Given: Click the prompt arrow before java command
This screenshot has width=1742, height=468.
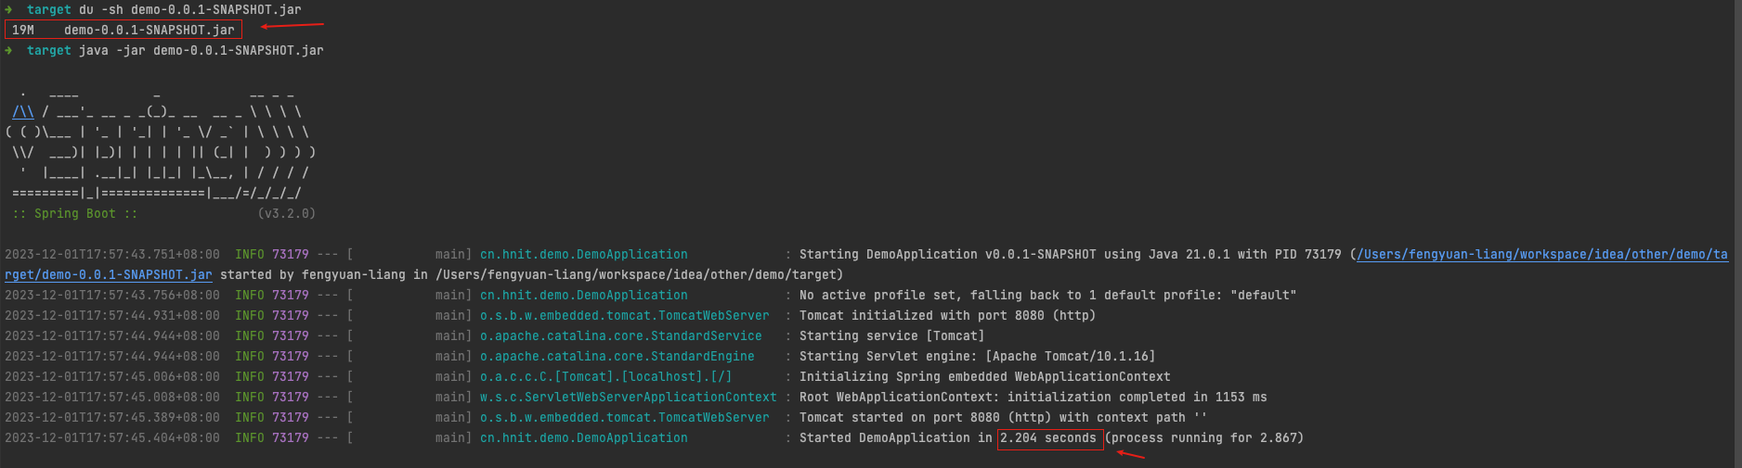Looking at the screenshot, I should click(x=8, y=50).
